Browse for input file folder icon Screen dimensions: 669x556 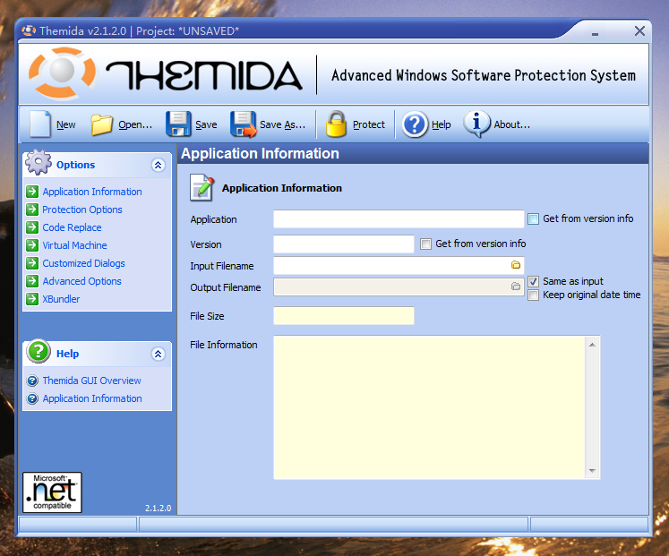point(515,265)
